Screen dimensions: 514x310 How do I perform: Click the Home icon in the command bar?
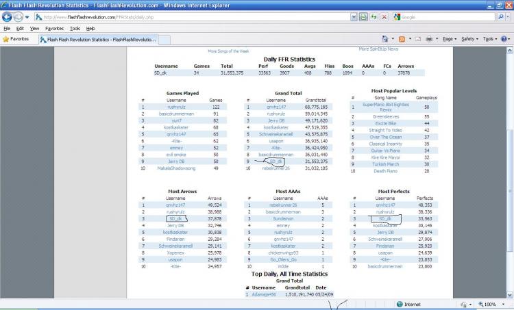(385, 39)
